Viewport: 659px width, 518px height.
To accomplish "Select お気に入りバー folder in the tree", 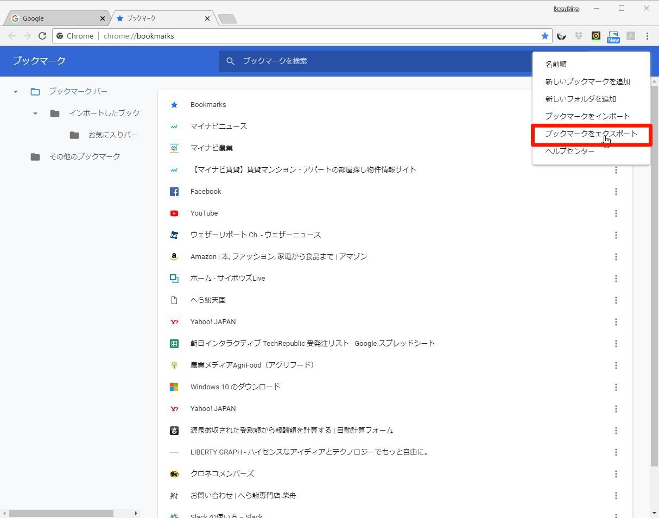I will (x=113, y=135).
